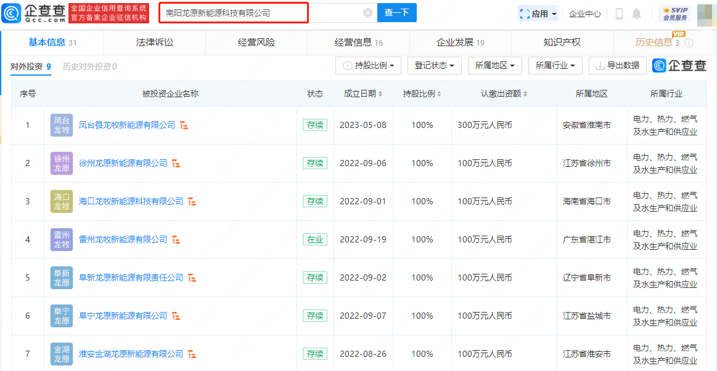Open 雷州龙牧新能源有限公司 company link
This screenshot has height=371, width=717.
pyautogui.click(x=123, y=239)
